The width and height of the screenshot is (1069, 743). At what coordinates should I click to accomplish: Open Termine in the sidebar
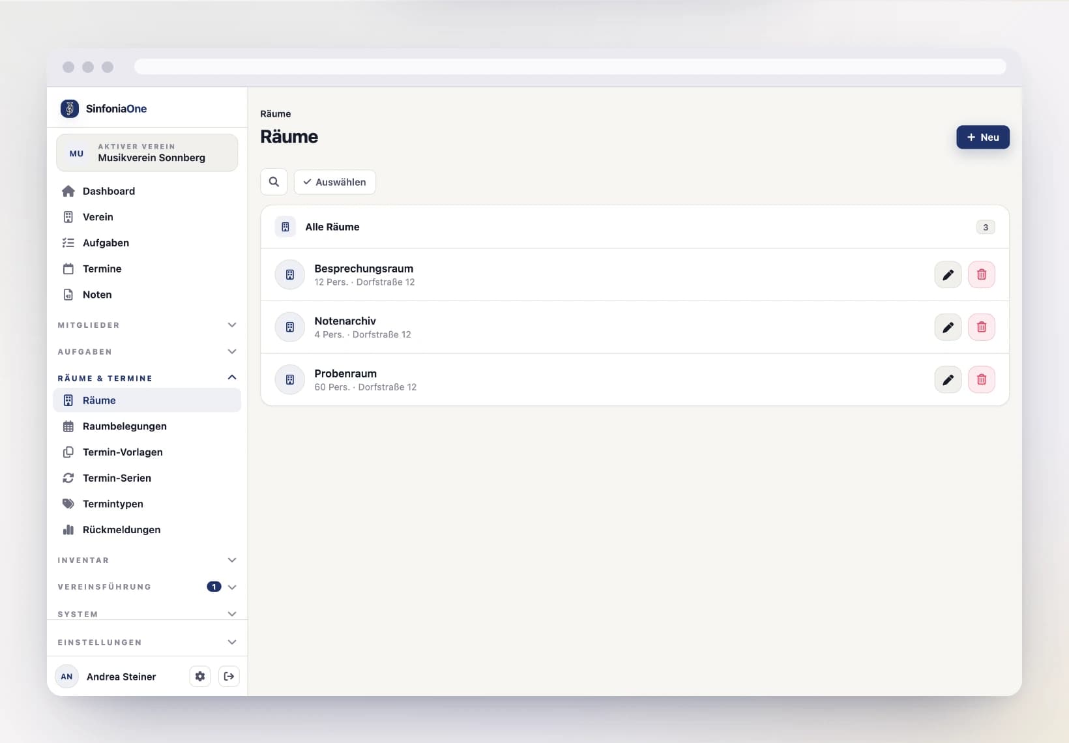coord(147,269)
